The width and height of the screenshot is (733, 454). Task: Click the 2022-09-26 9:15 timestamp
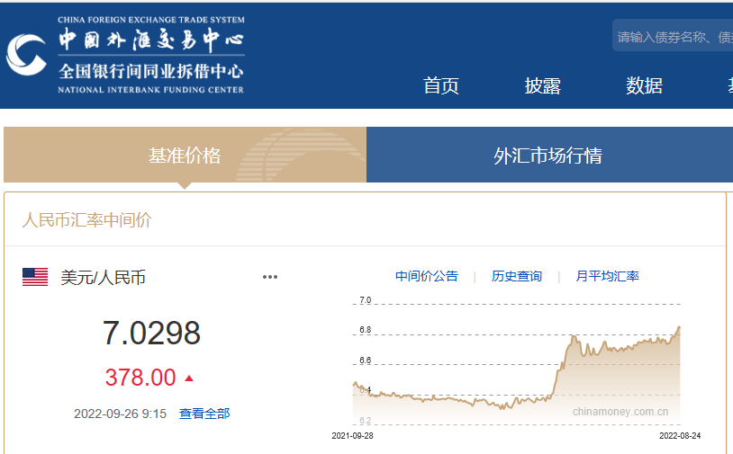coord(120,414)
